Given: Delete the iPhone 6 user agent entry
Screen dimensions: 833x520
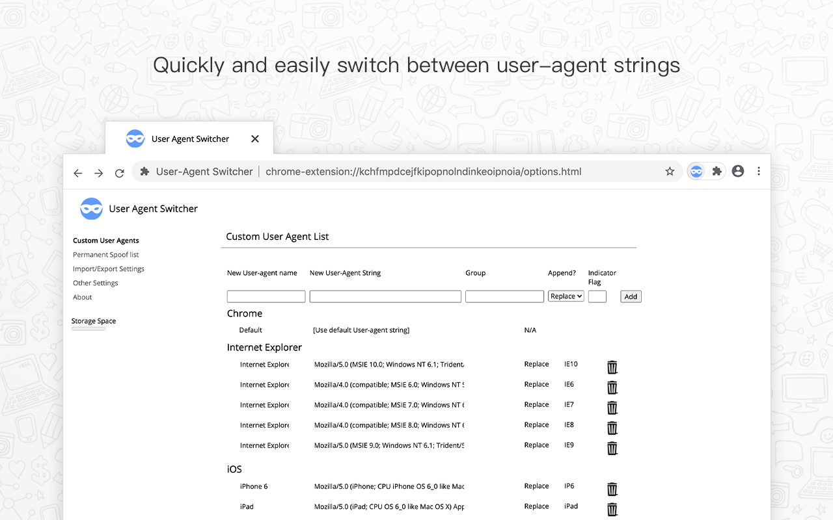Looking at the screenshot, I should point(612,489).
